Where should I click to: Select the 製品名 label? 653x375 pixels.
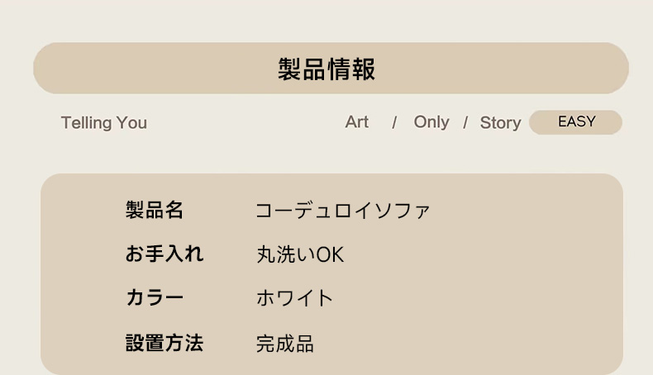(155, 209)
